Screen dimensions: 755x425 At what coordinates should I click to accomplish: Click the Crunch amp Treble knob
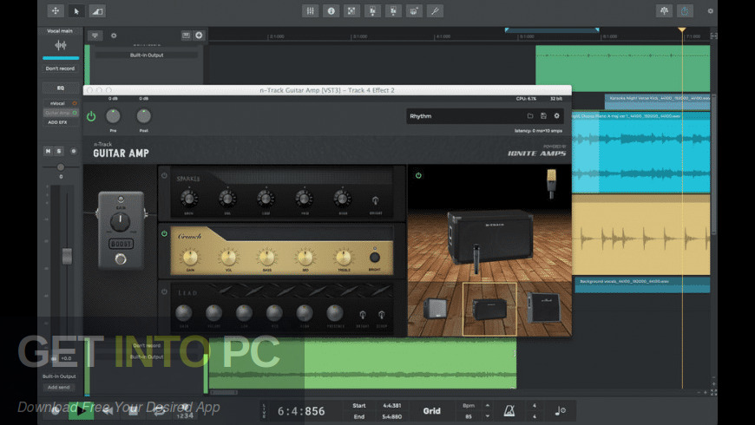tap(344, 258)
